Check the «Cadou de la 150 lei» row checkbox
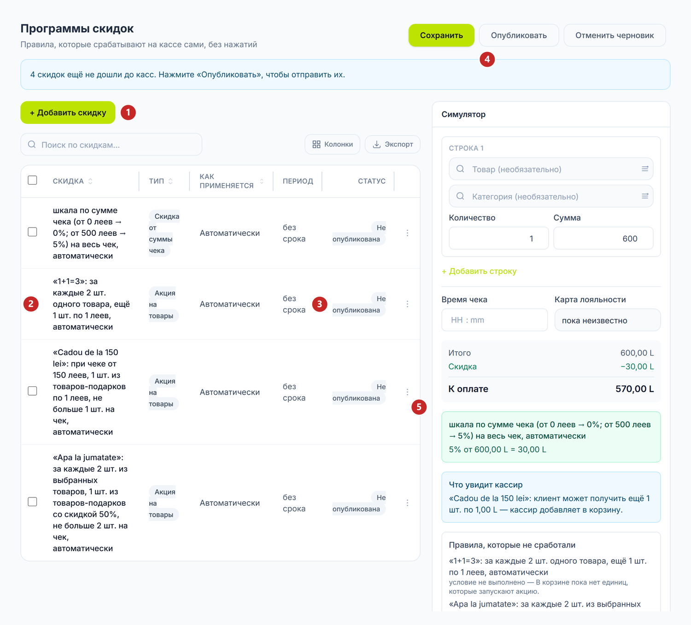This screenshot has width=691, height=625. pyautogui.click(x=32, y=391)
